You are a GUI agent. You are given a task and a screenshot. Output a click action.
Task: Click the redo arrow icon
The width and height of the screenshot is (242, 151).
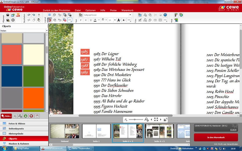click(34, 15)
